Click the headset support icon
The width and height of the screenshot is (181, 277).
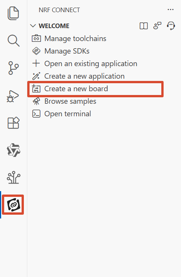[x=171, y=26]
